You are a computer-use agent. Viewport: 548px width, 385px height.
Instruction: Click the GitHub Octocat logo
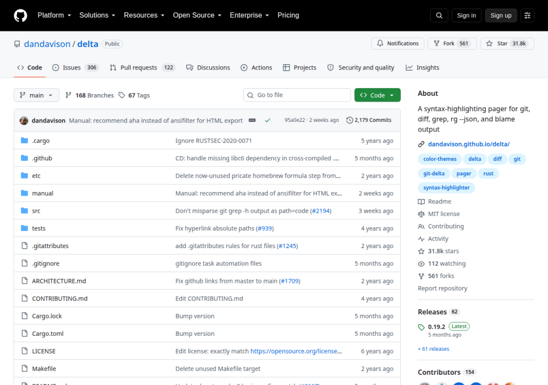click(20, 16)
